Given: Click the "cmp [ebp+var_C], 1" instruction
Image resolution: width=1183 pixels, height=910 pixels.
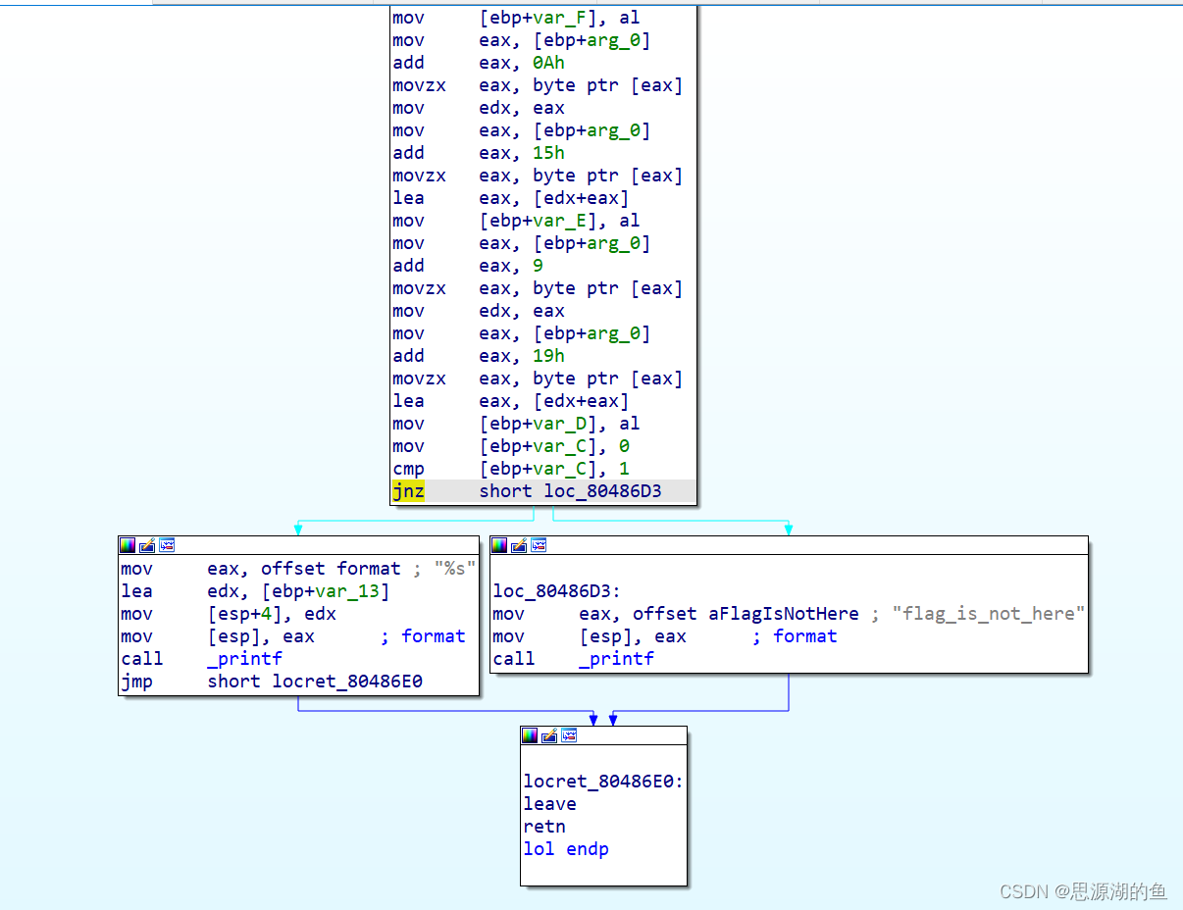Looking at the screenshot, I should click(511, 469).
